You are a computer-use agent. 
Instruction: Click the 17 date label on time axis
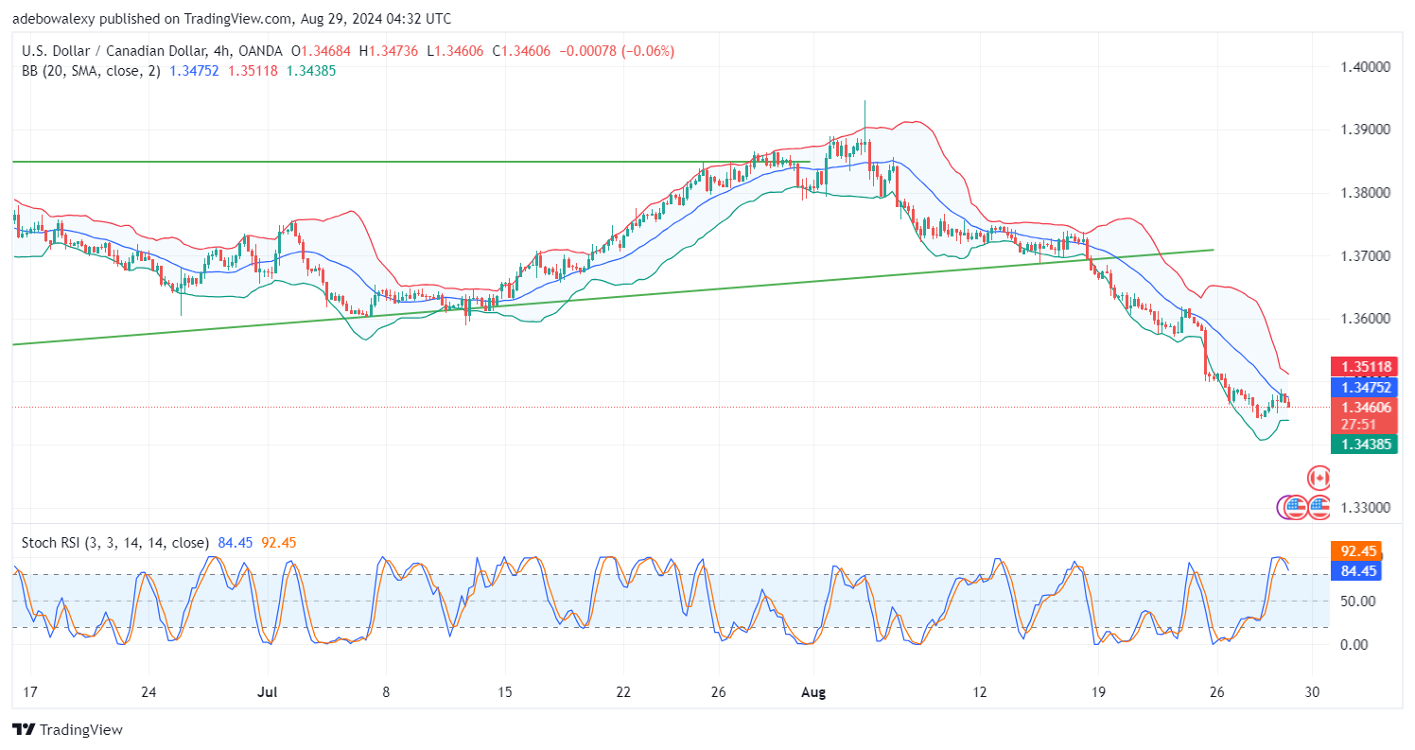tap(29, 692)
